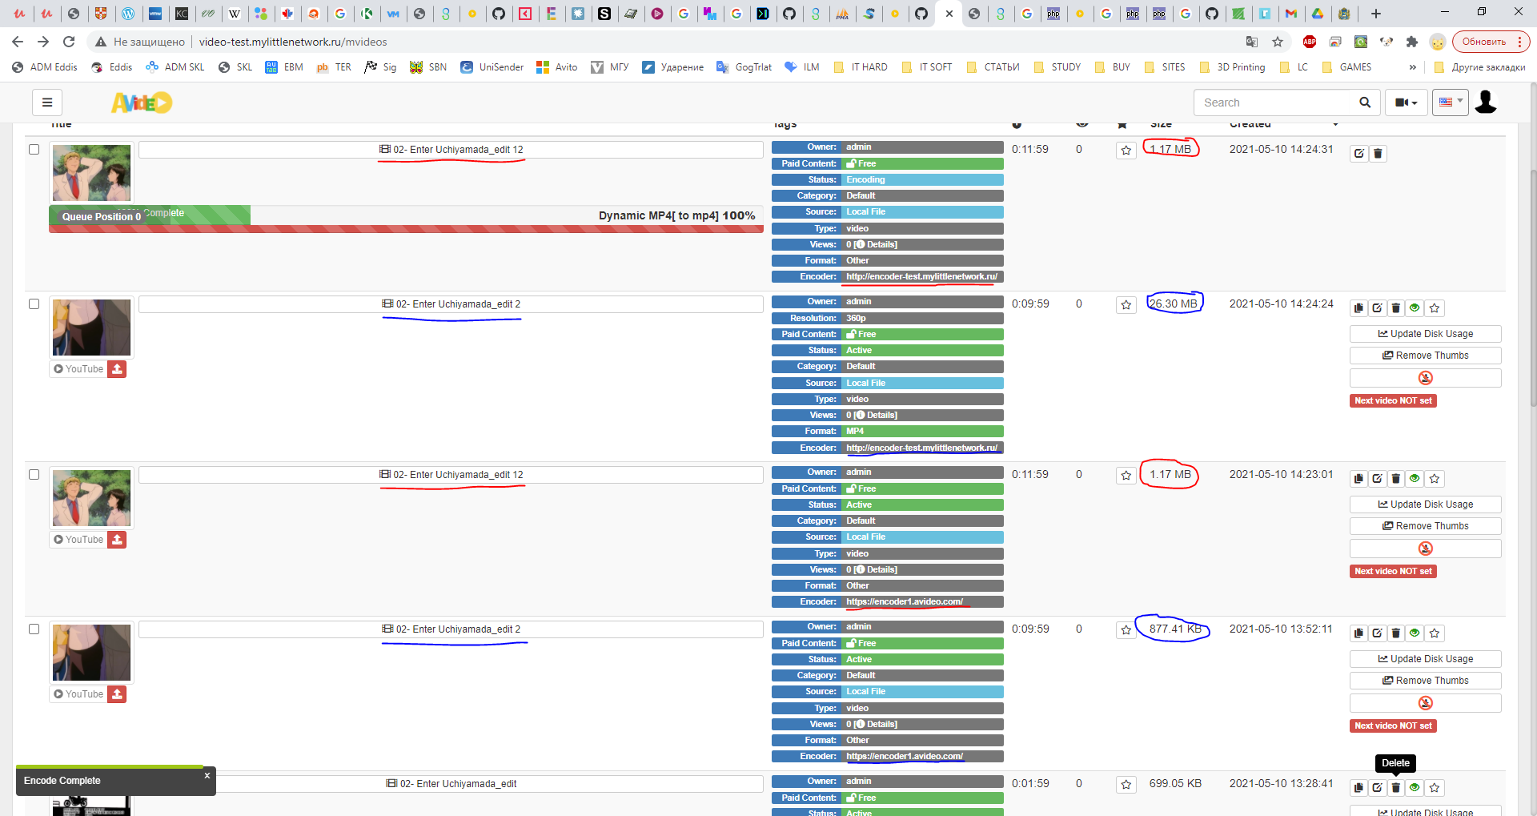Edit the Uchiyamada_edit 12 video entry
Image resolution: width=1537 pixels, height=816 pixels.
[x=1358, y=153]
